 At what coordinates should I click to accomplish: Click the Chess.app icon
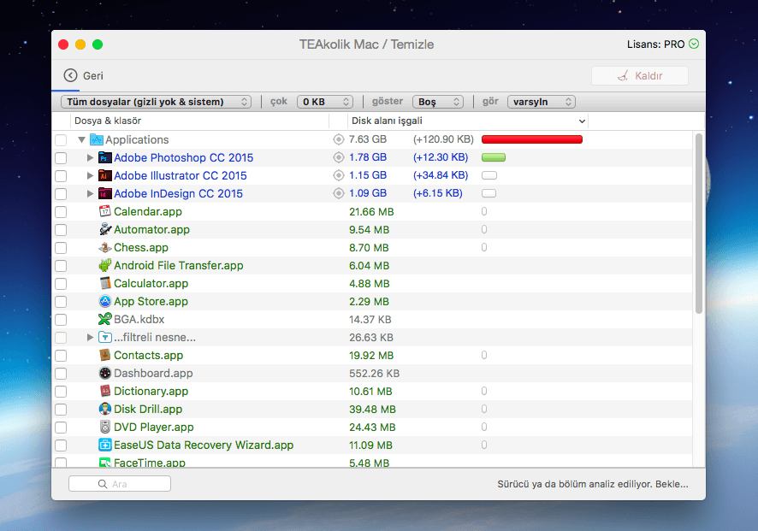(105, 247)
